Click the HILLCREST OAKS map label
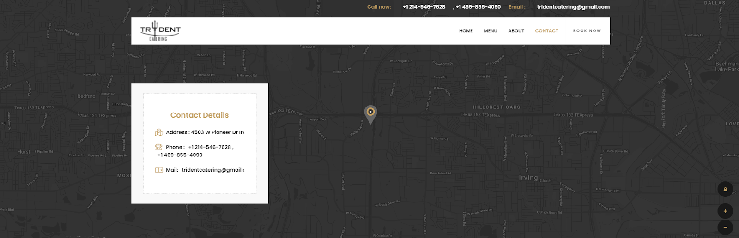This screenshot has height=238, width=739. click(497, 107)
